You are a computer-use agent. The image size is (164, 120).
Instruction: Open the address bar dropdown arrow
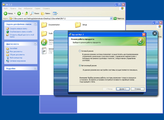[x=111, y=18]
